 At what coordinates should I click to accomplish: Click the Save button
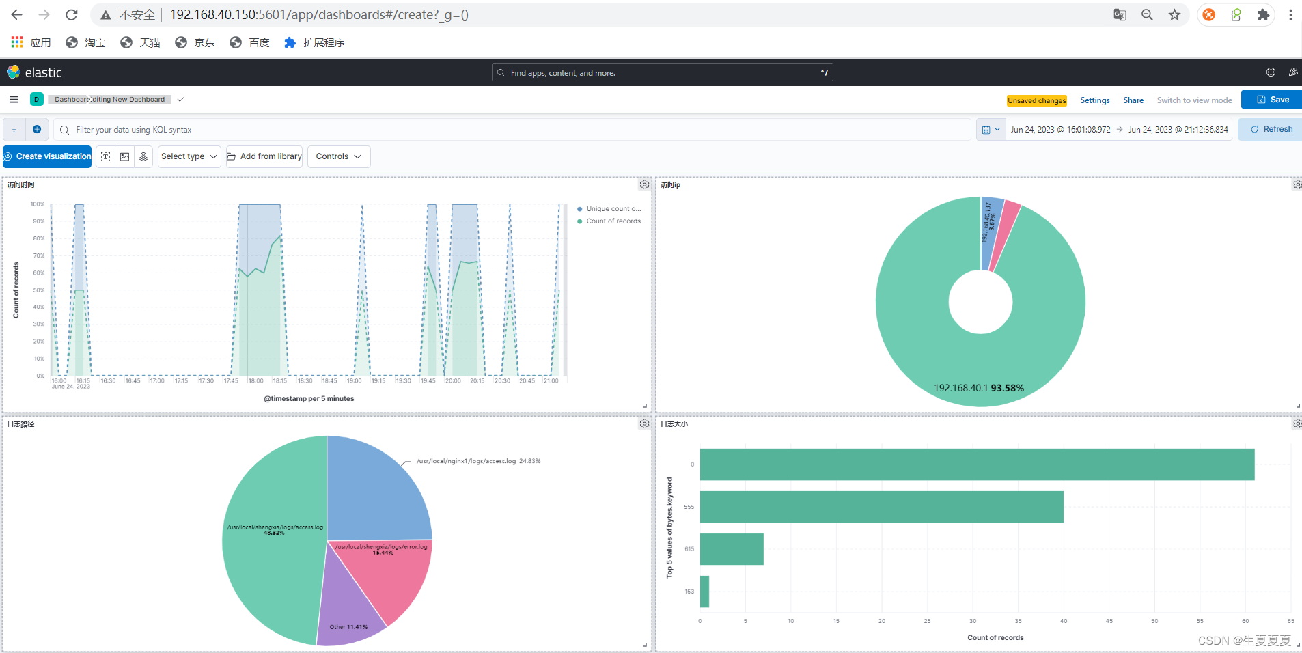[x=1272, y=100]
